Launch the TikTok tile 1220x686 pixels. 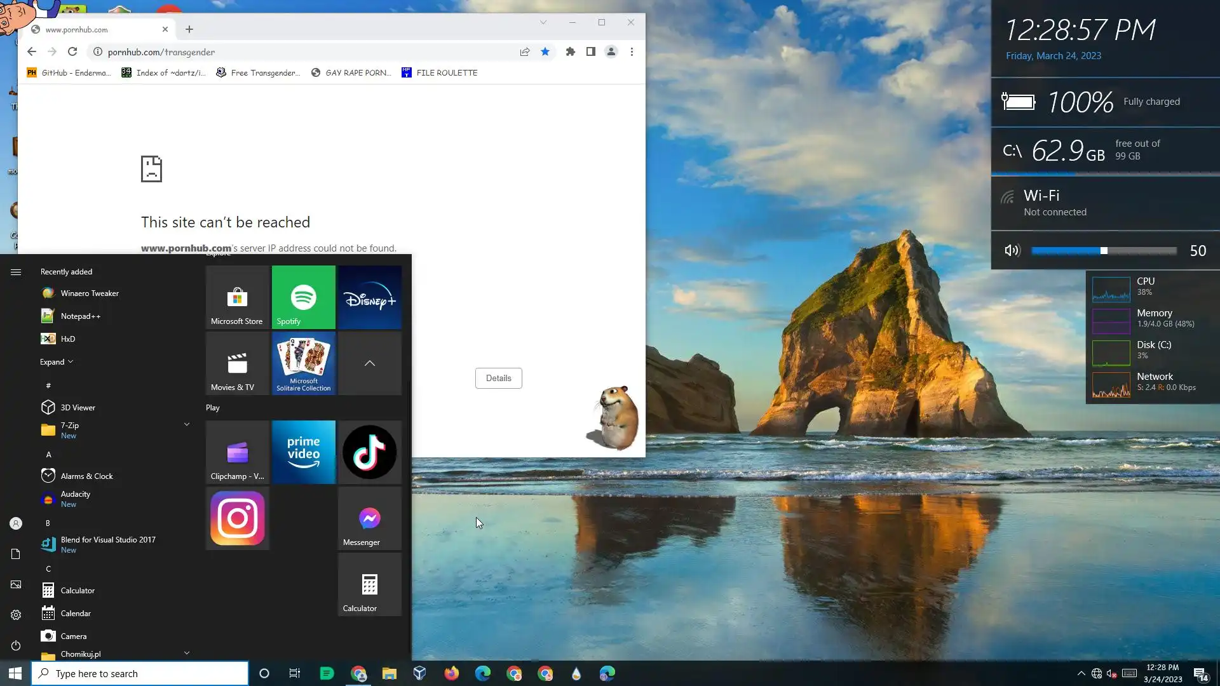point(369,452)
